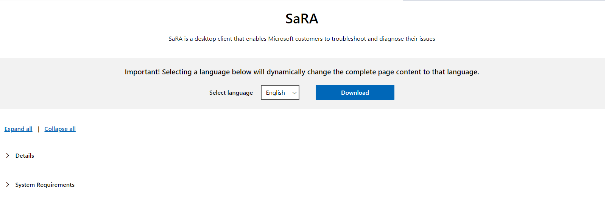Click the Important language notice text
606x200 pixels.
click(302, 72)
